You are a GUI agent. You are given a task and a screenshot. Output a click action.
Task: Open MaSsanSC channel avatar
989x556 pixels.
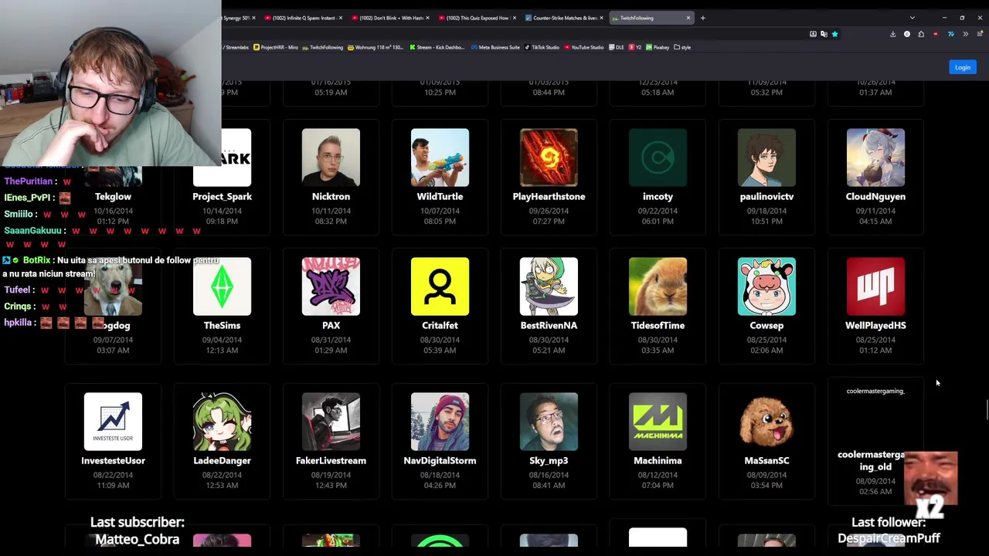[766, 422]
